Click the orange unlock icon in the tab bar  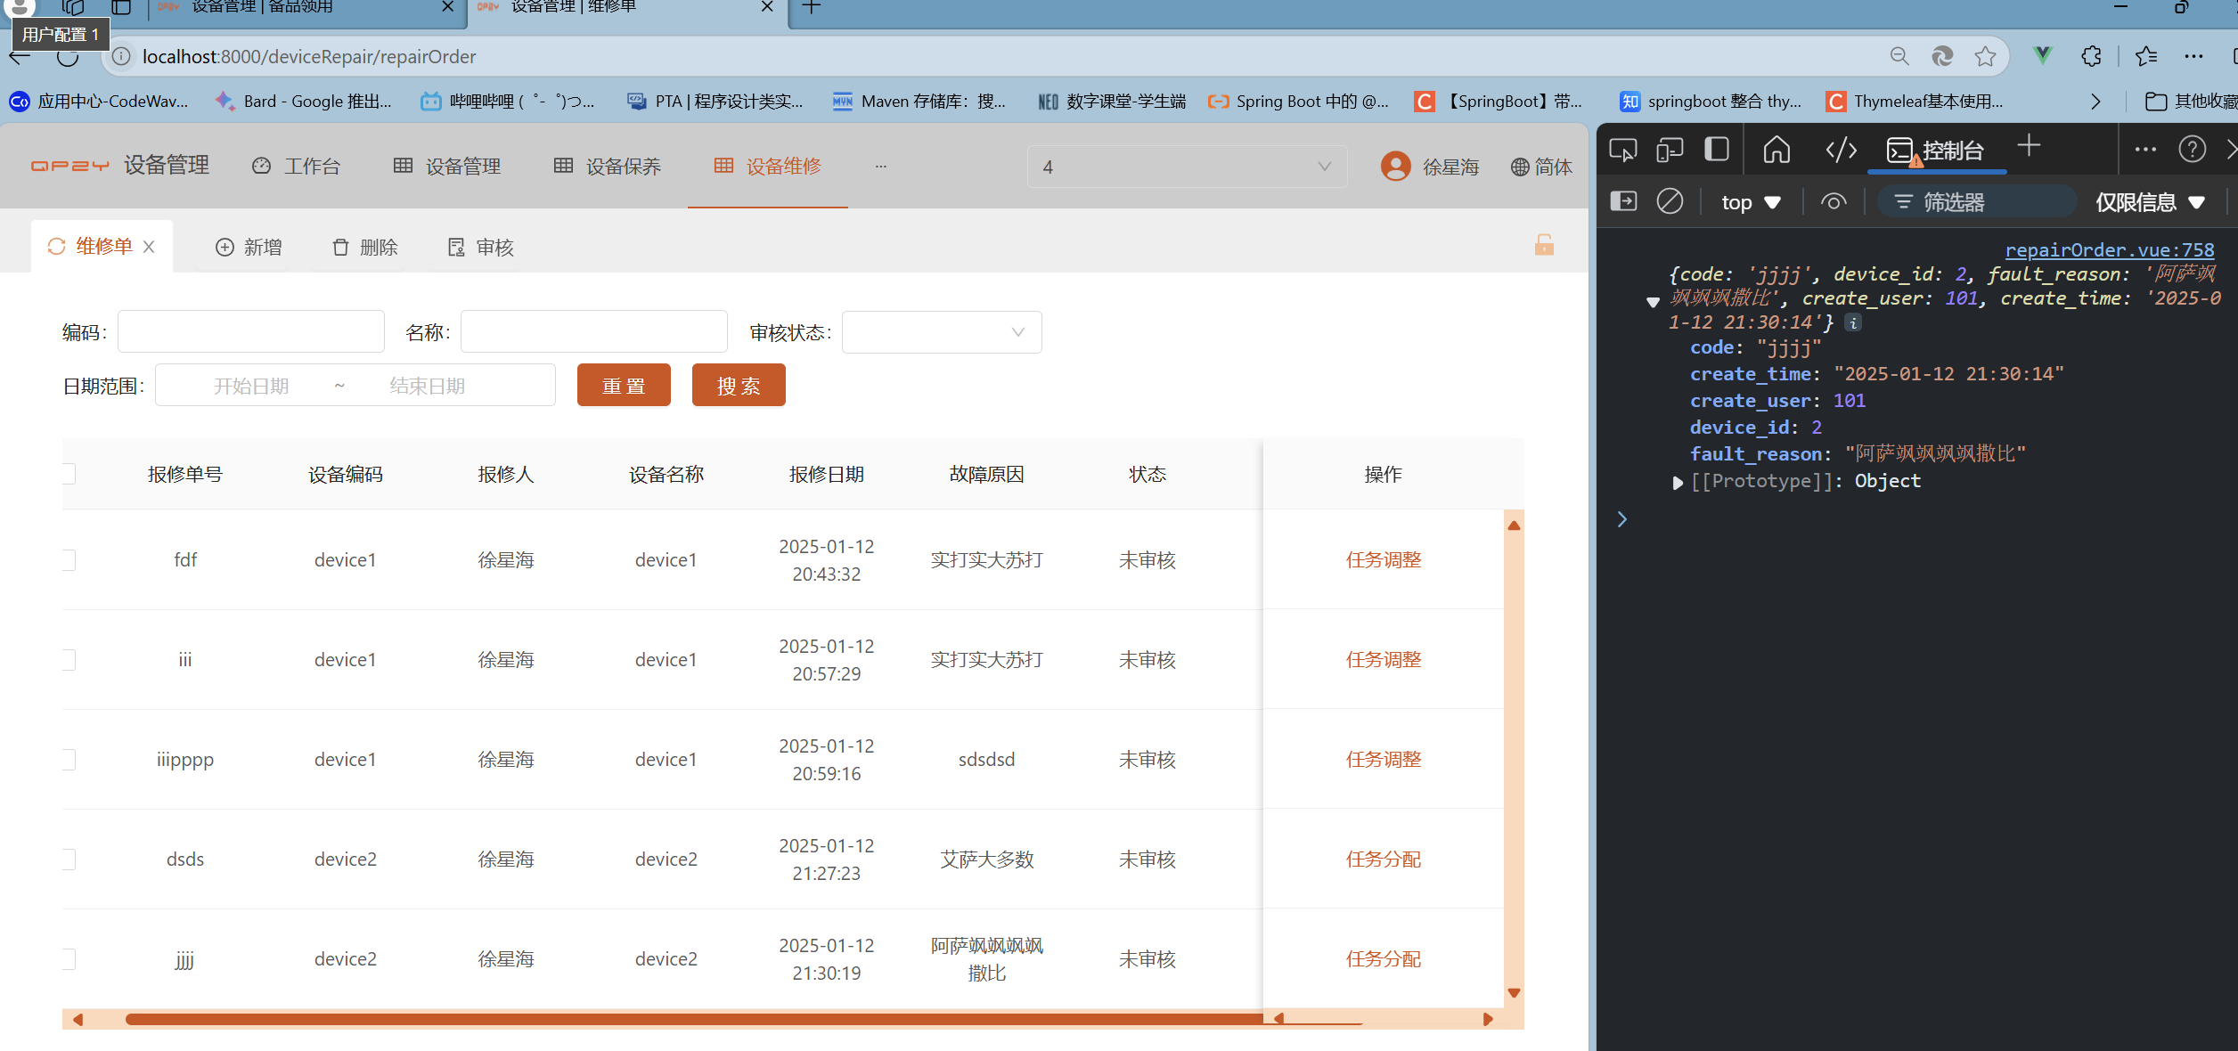click(x=1544, y=245)
